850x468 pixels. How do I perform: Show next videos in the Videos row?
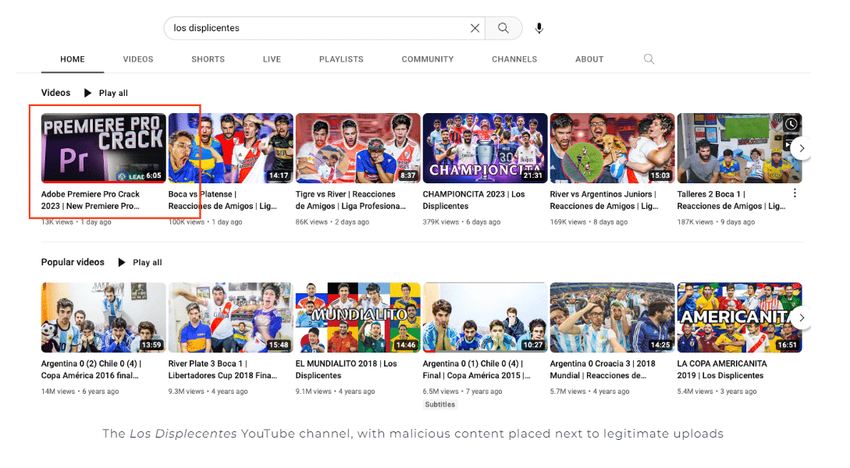coord(801,148)
